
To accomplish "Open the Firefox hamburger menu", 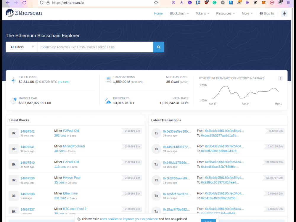I will coord(288,3).
